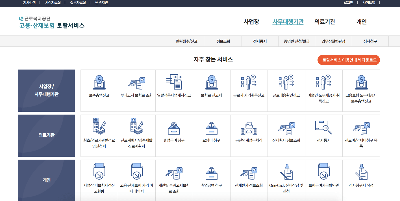Open the 서식자료실 link
Image resolution: width=400 pixels, height=201 pixels.
(x=53, y=3)
